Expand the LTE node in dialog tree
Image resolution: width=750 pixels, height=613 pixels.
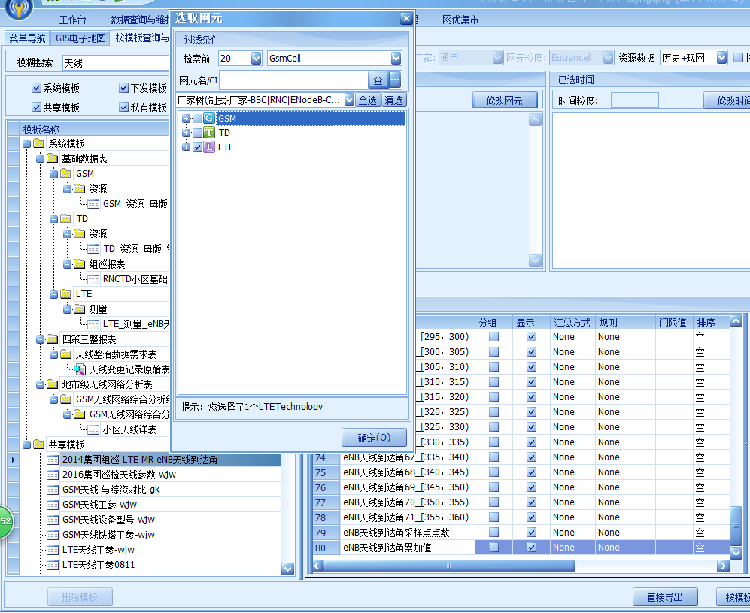[x=186, y=147]
